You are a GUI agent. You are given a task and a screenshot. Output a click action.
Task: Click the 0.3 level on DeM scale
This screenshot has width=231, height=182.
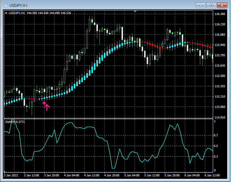tap(216, 156)
